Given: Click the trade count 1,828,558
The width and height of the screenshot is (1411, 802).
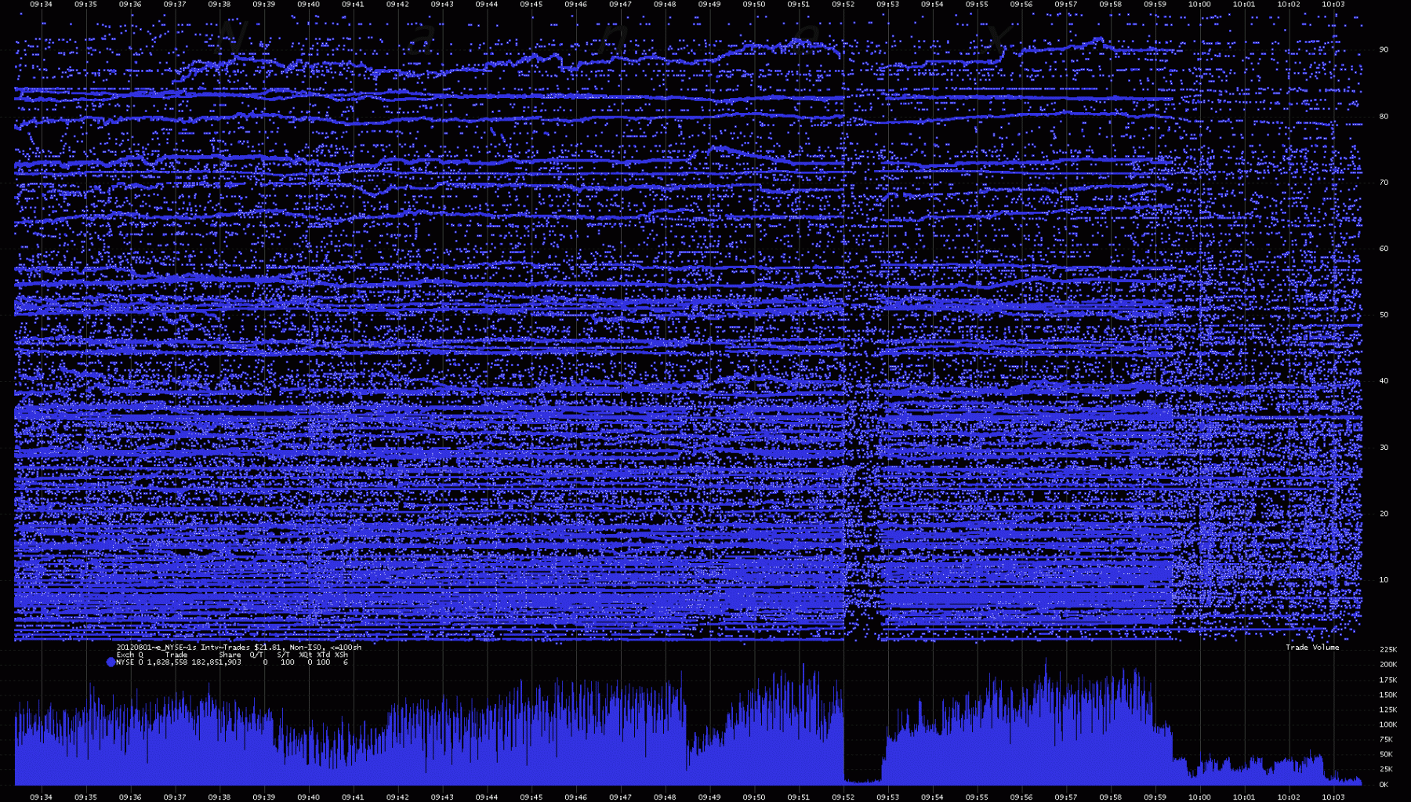Looking at the screenshot, I should [x=167, y=662].
